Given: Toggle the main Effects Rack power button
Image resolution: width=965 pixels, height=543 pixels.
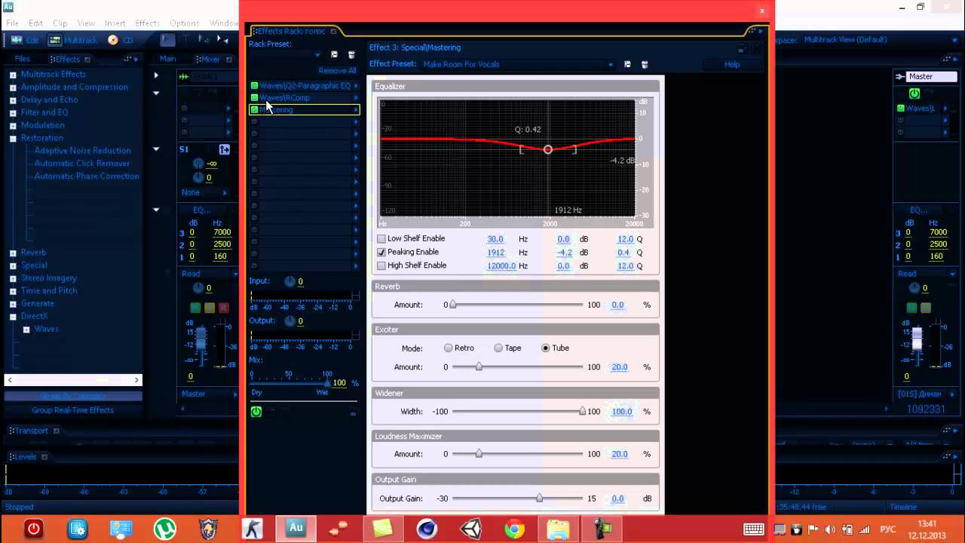Looking at the screenshot, I should coord(256,411).
